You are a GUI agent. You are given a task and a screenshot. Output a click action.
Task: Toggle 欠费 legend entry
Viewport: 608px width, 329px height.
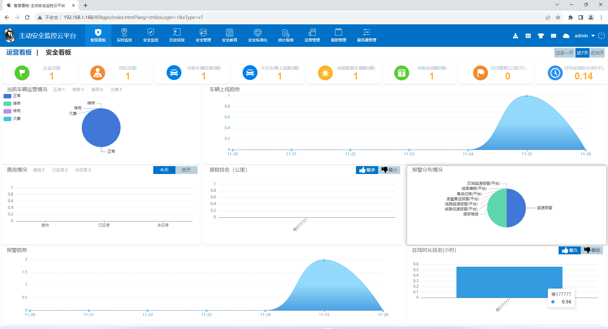pyautogui.click(x=12, y=119)
